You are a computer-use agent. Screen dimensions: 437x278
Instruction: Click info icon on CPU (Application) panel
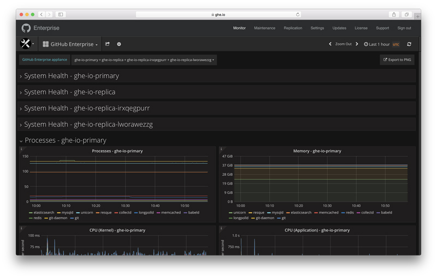pos(221,228)
